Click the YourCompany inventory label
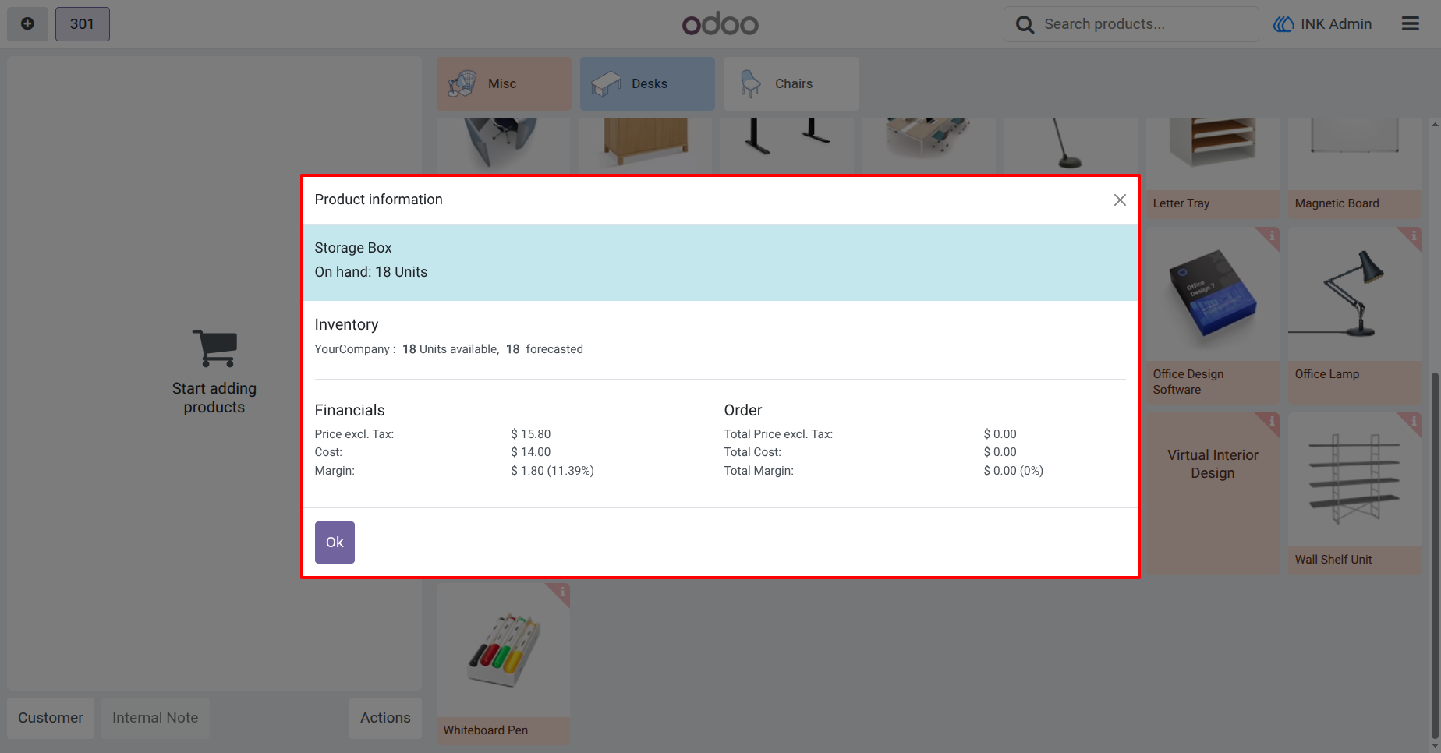 pyautogui.click(x=355, y=349)
